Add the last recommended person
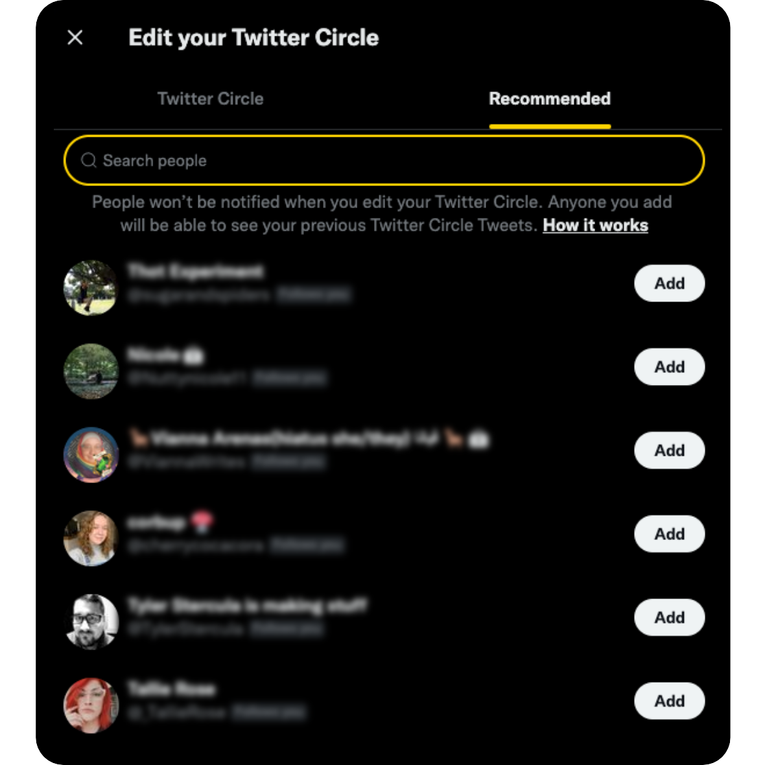 [669, 701]
